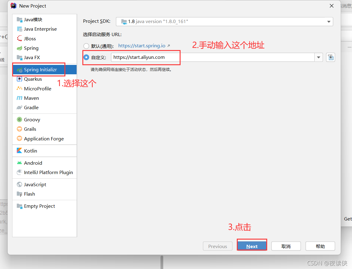
Task: Click the Spring Initializr icon
Action: (x=19, y=70)
